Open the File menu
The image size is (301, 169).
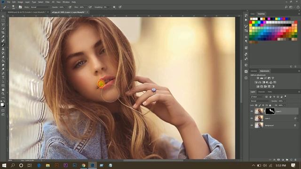8,2
